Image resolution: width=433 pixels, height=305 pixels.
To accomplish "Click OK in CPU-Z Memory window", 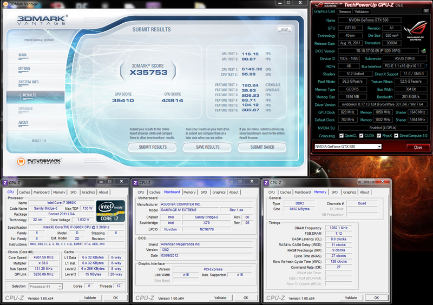I will [x=376, y=298].
